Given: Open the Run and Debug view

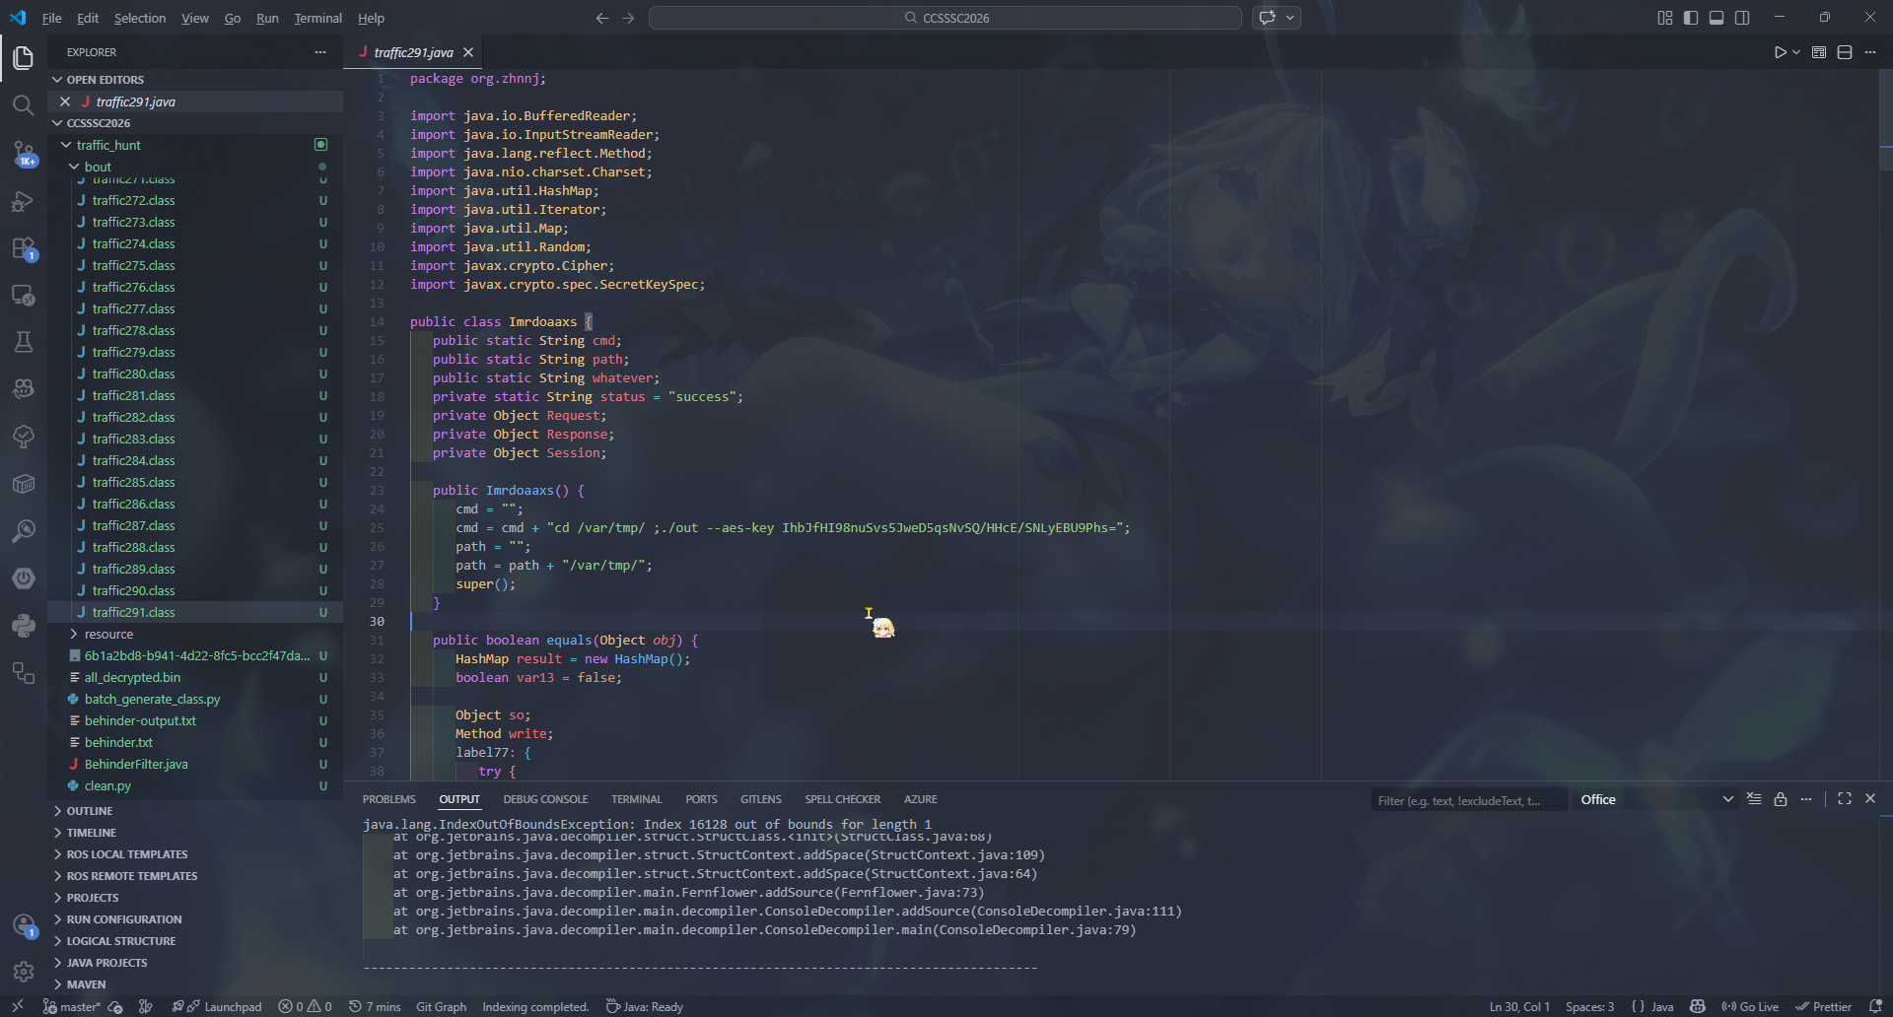Looking at the screenshot, I should click(24, 202).
